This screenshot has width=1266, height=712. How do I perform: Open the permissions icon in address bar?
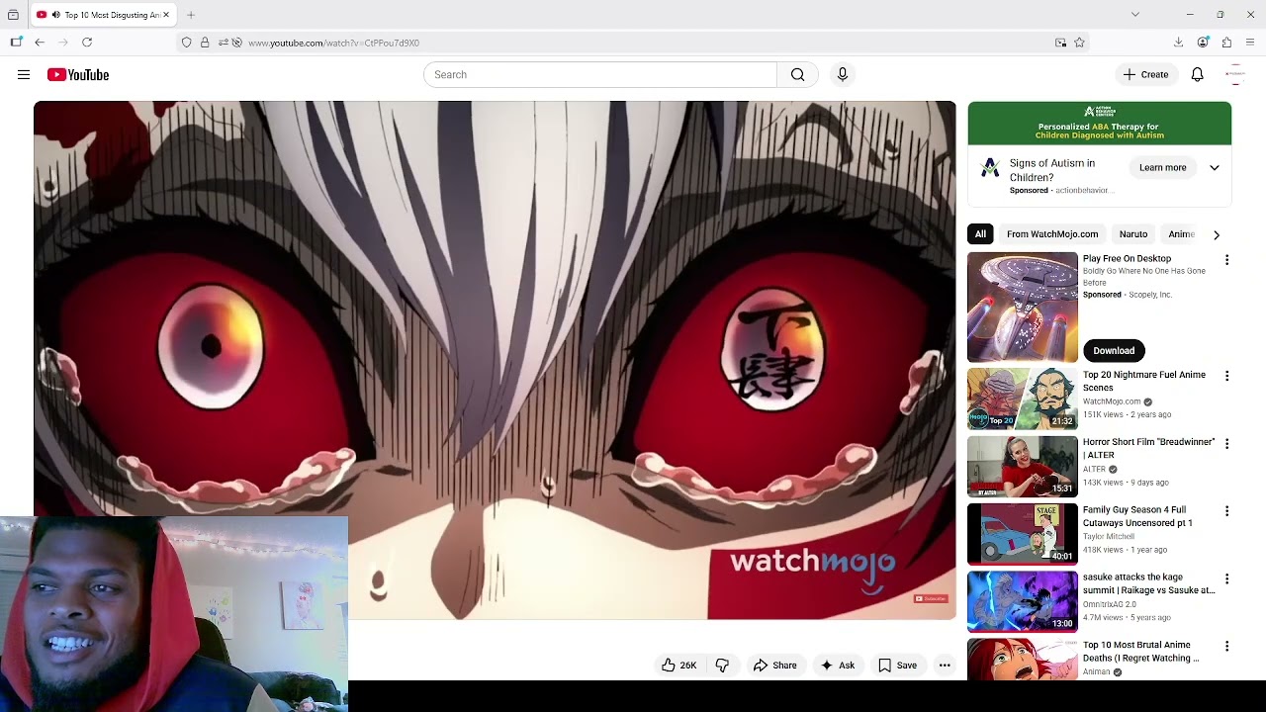tap(224, 43)
